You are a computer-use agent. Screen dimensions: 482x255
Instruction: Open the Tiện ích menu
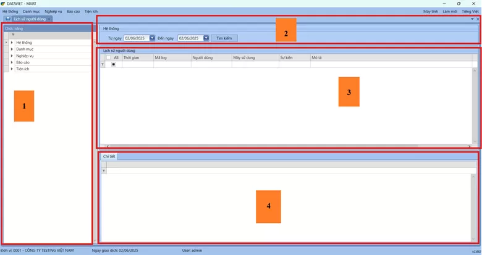tap(91, 12)
